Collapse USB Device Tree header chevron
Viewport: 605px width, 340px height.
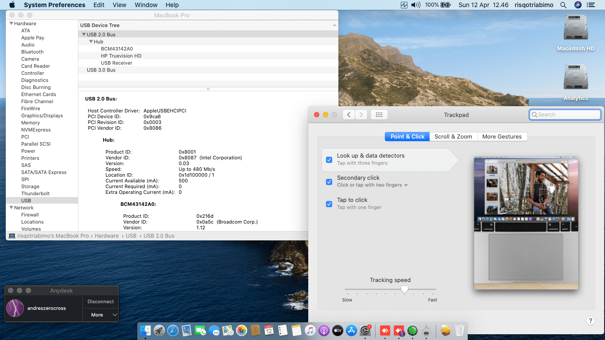(x=334, y=26)
